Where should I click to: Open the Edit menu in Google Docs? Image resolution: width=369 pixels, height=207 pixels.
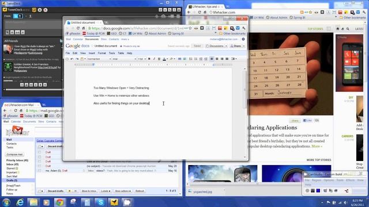click(75, 53)
